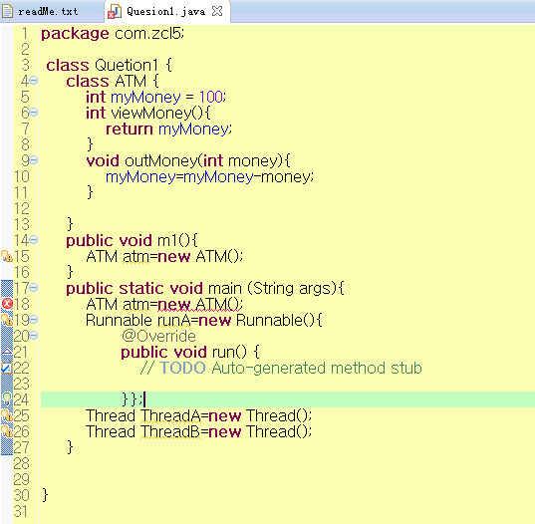Screen dimensions: 535x524
Task: Click the override indicator triangle on line 21
Action: [7, 351]
